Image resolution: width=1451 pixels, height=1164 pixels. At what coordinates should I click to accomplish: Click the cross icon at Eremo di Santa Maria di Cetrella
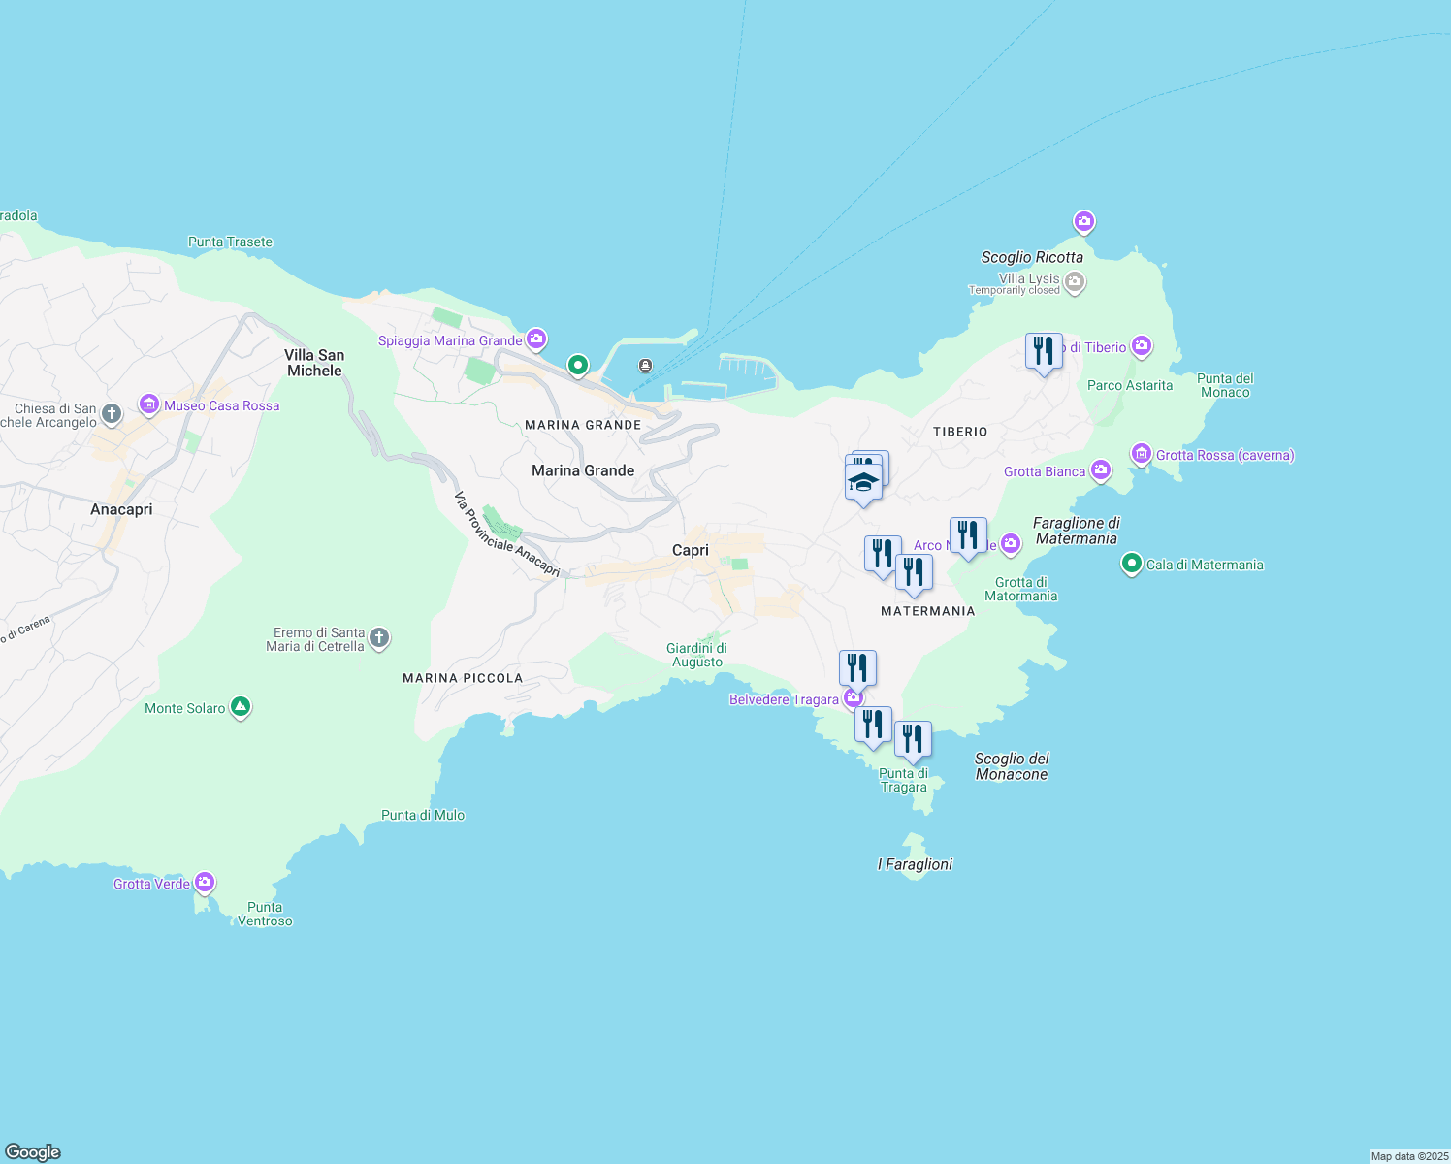coord(378,639)
